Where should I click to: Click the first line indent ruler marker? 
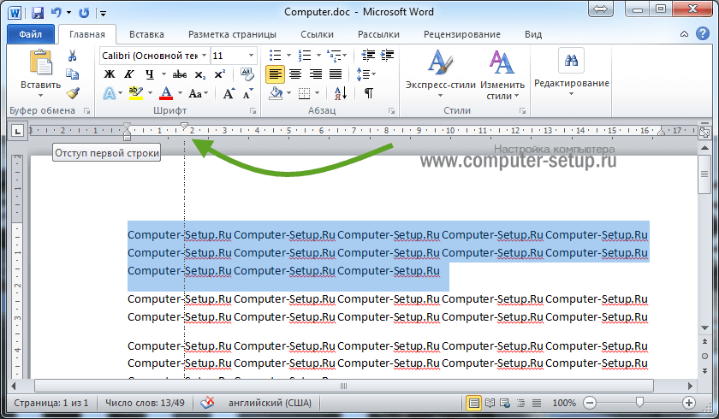[184, 127]
